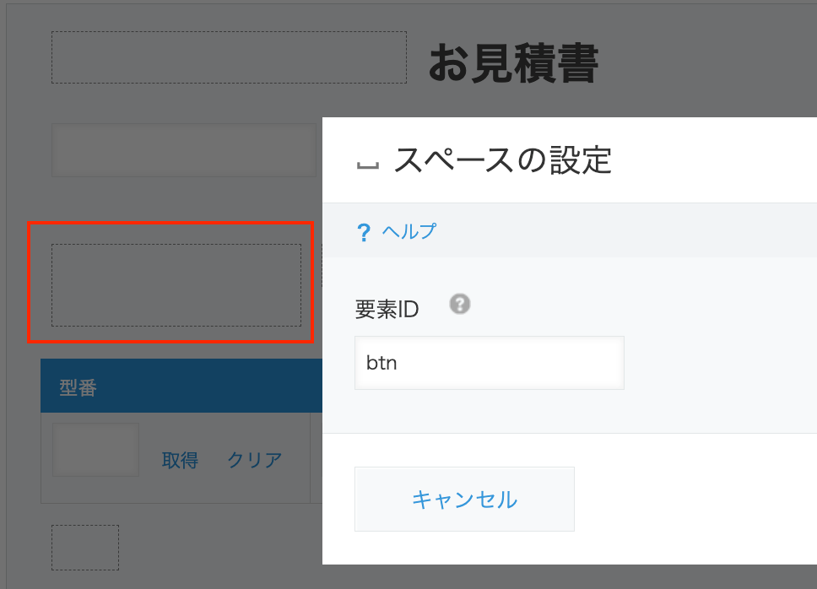Select the small dashed space below the table
The width and height of the screenshot is (817, 589).
coord(85,548)
